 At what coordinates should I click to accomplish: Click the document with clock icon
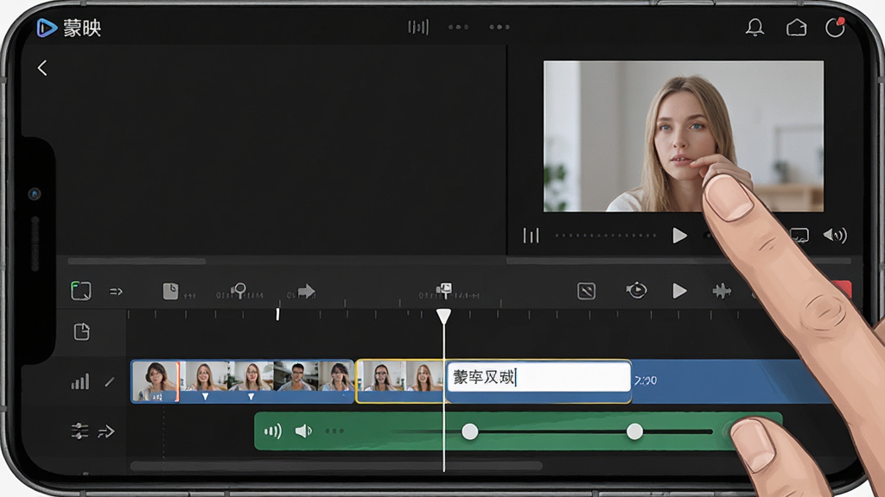pyautogui.click(x=170, y=292)
